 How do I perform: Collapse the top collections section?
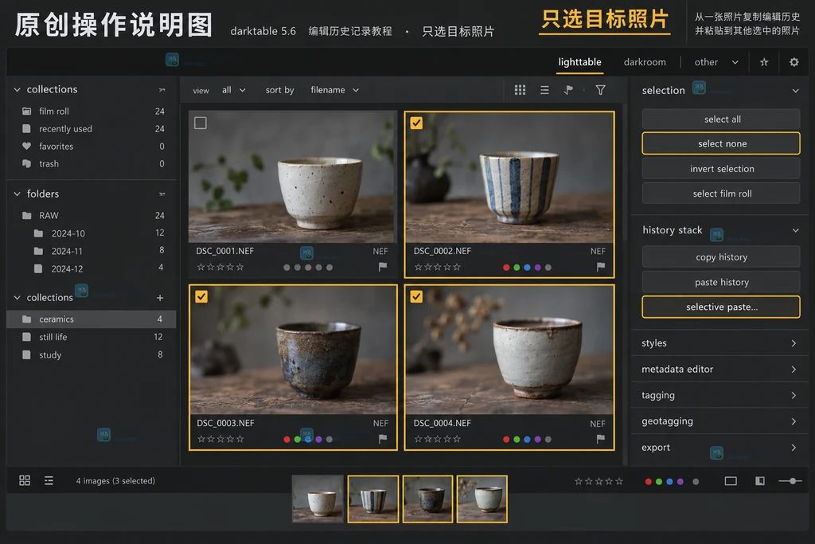click(18, 89)
